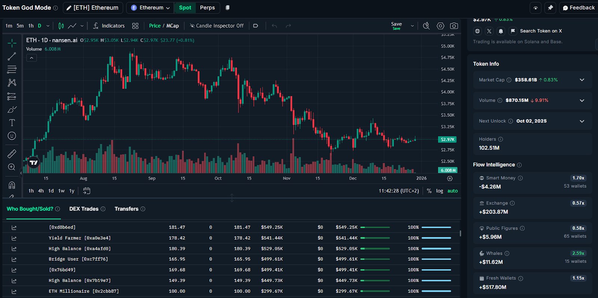Viewport: 598px width, 298px height.
Task: Select the crosshair cursor tool
Action: click(x=12, y=43)
